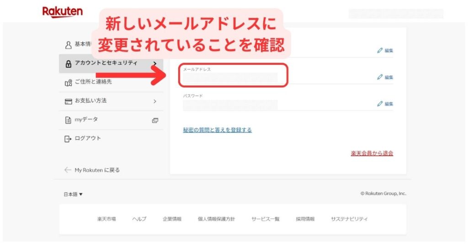Click the person icon for 基本情報

[x=69, y=45]
